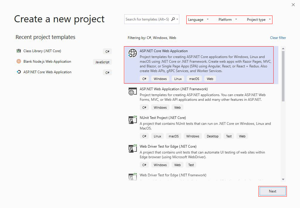Click the ASP.NET Web Application (.NET Framework) icon
Screen dimensions: 300x208
click(x=133, y=91)
